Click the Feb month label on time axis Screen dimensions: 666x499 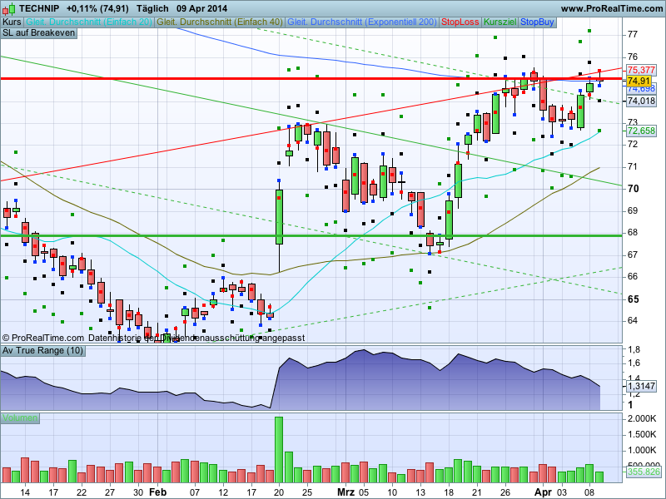157,492
